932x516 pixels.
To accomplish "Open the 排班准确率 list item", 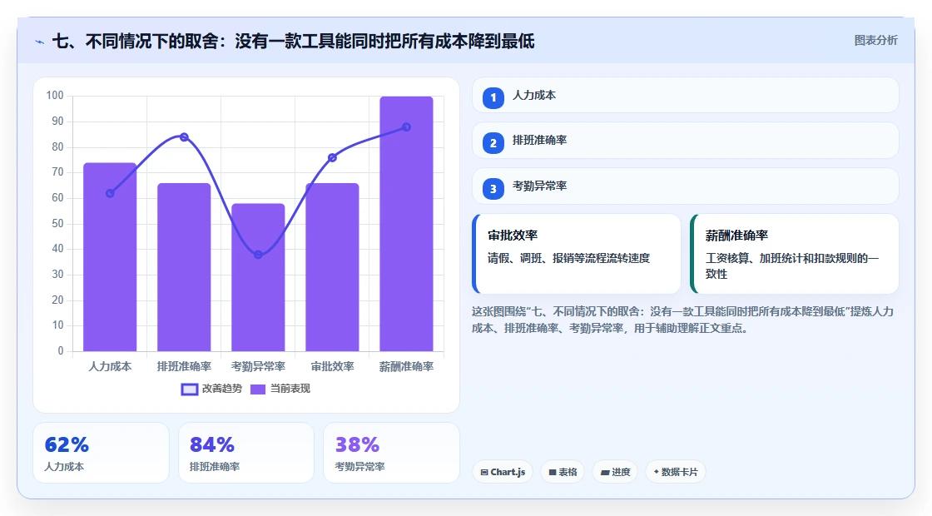I will 686,141.
